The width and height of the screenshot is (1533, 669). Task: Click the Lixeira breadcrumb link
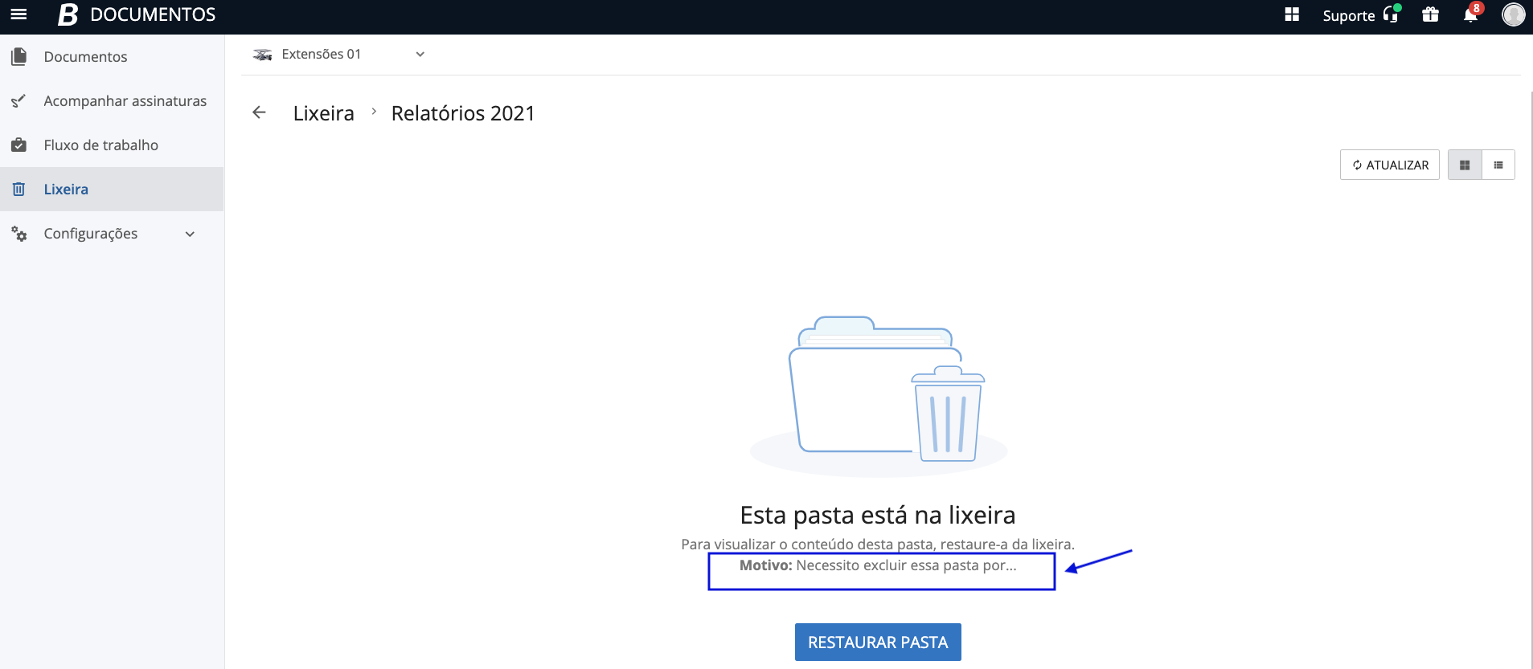(x=323, y=113)
